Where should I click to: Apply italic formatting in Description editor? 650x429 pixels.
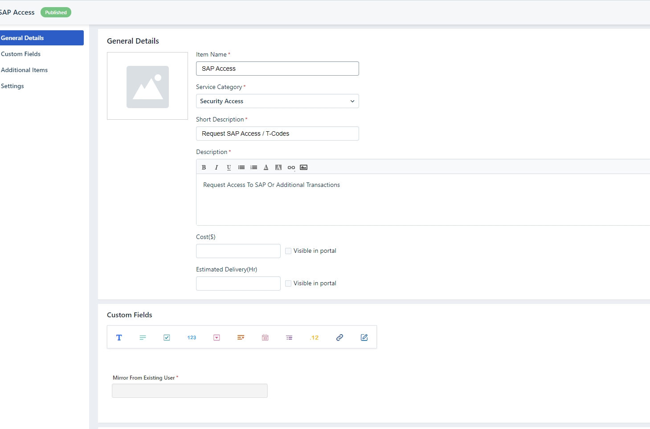coord(216,167)
